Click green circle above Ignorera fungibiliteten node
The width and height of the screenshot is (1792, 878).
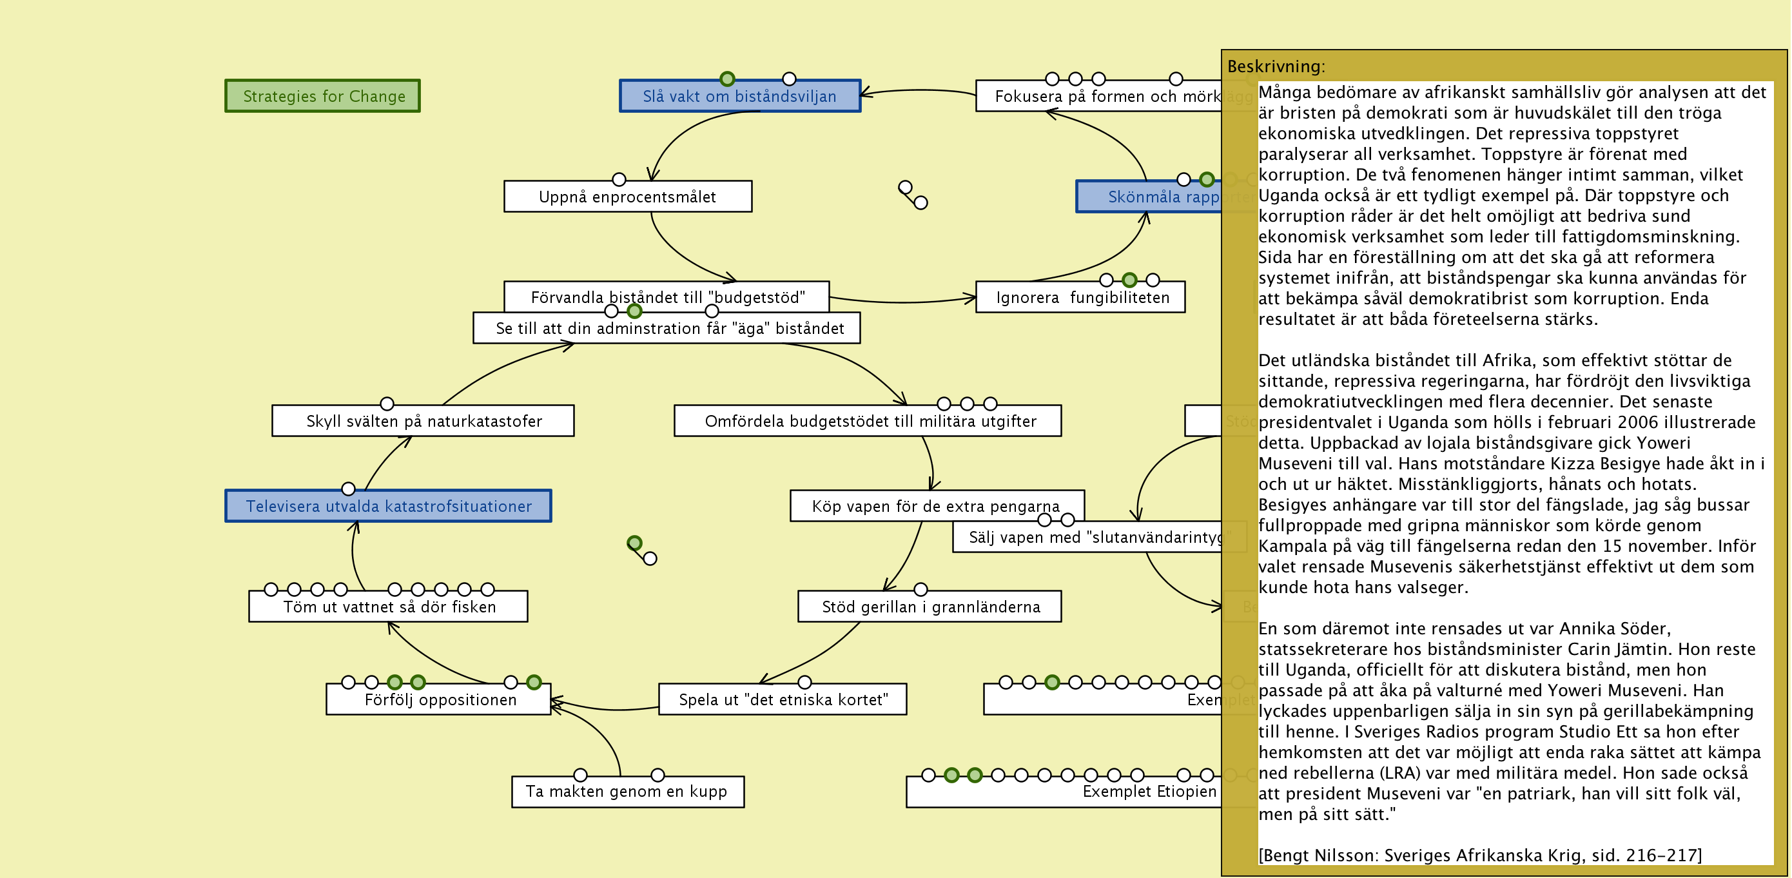pyautogui.click(x=1129, y=280)
